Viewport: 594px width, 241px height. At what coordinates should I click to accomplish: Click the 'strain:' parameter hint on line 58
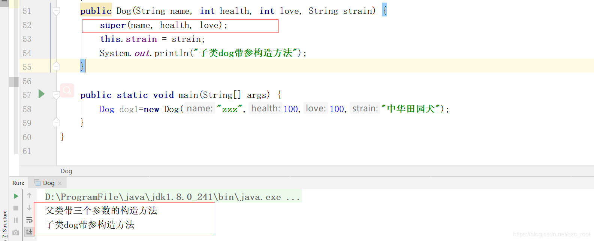tap(365, 109)
